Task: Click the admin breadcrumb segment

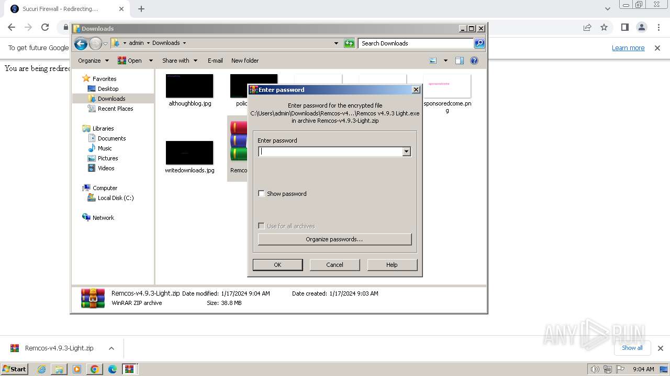Action: coord(136,43)
